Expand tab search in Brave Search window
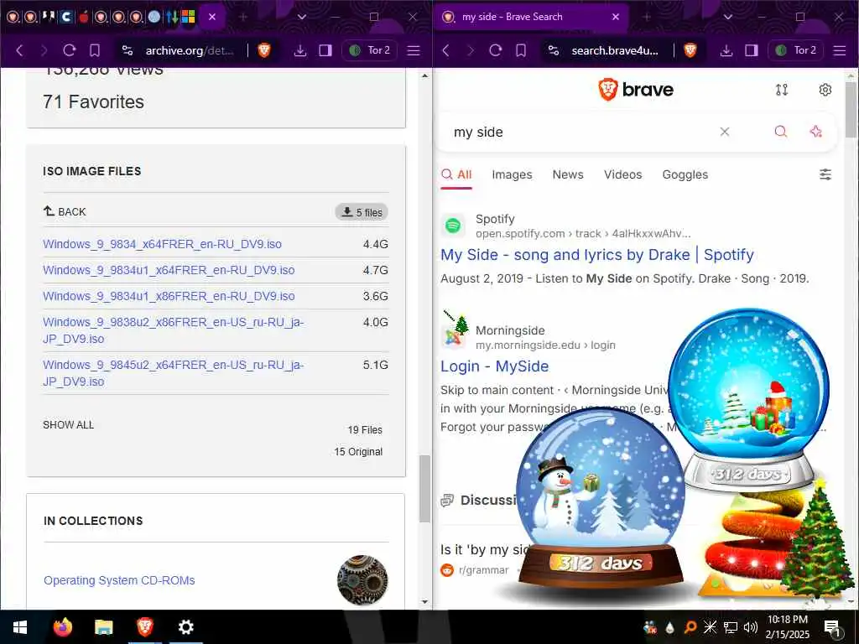This screenshot has height=644, width=859. [x=727, y=17]
